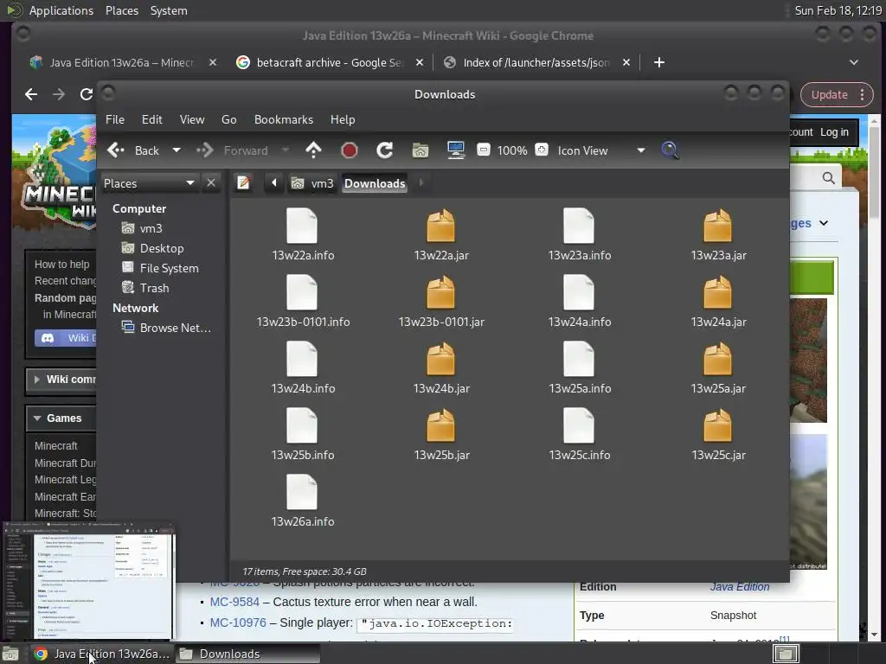This screenshot has height=664, width=886.
Task: Select Browse Network in sidebar
Action: coord(166,328)
